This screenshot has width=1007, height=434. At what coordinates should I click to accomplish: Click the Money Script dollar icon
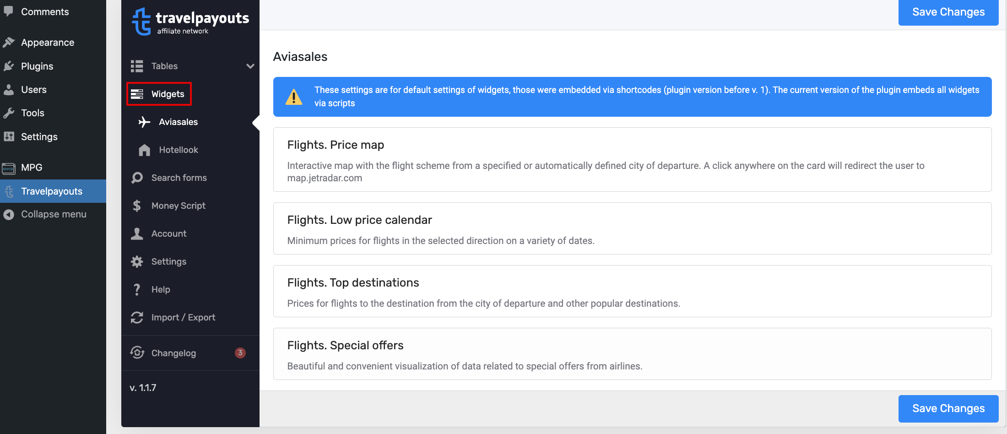[137, 206]
